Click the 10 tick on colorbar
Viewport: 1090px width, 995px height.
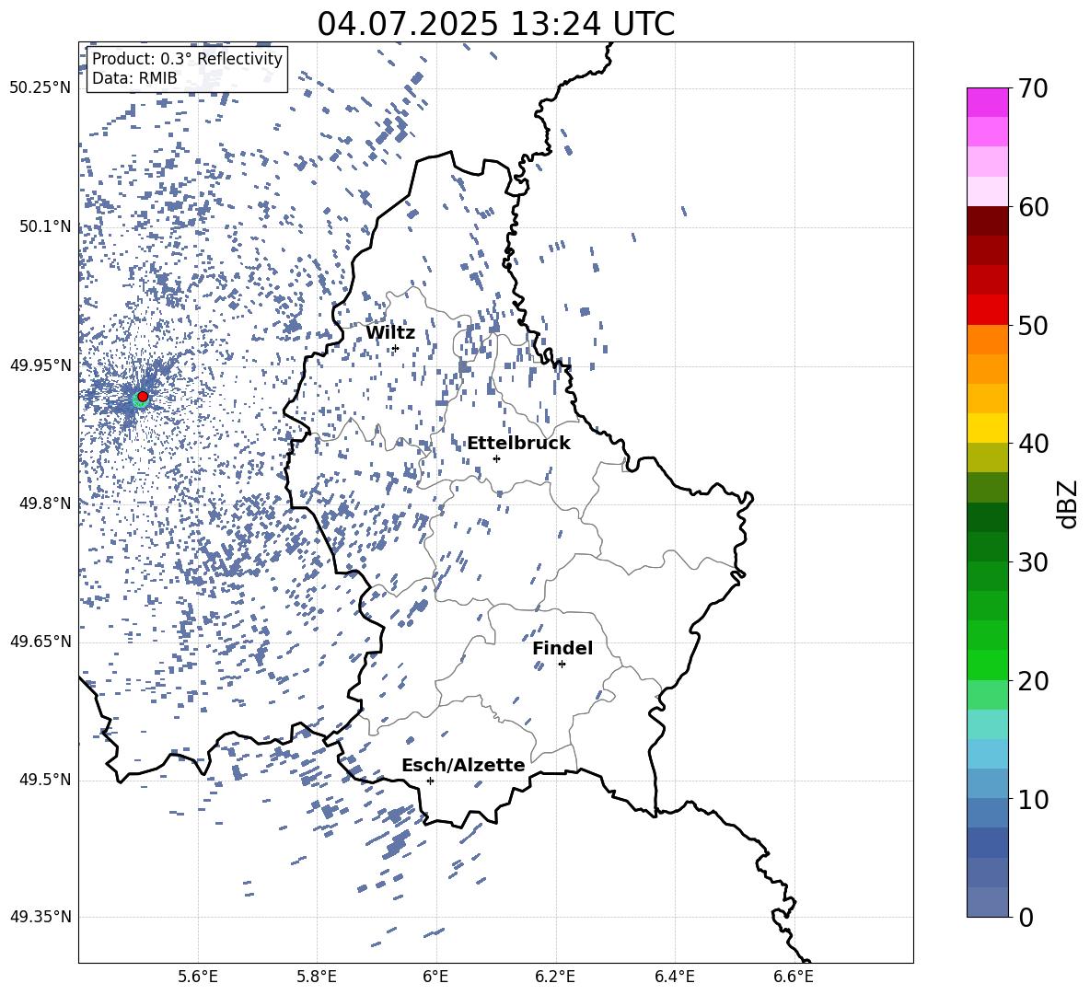(x=1033, y=799)
